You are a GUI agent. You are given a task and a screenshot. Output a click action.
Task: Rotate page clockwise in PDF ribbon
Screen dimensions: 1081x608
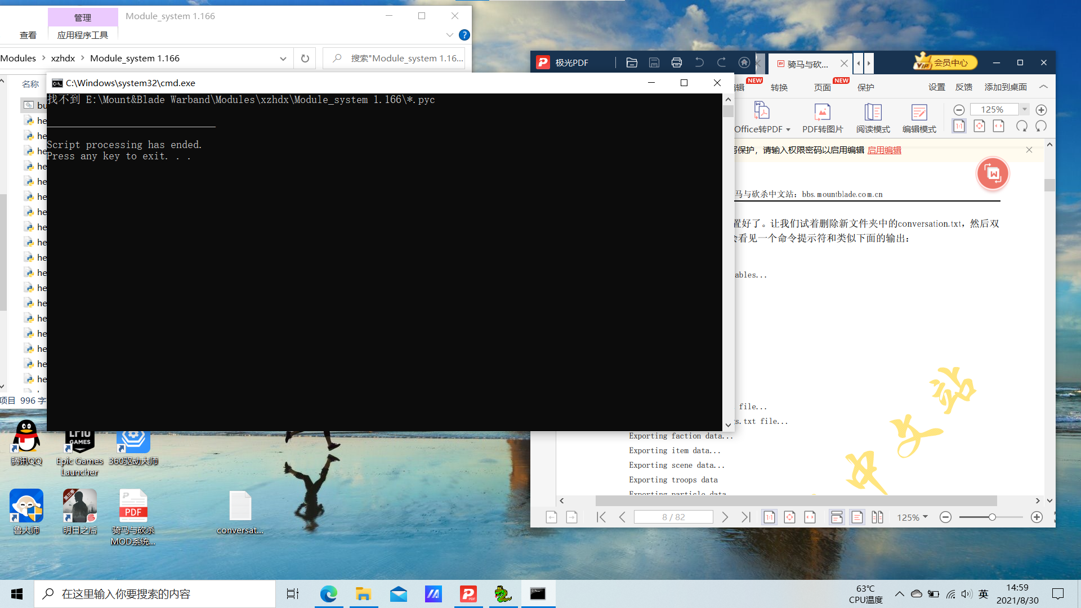[x=1022, y=126]
